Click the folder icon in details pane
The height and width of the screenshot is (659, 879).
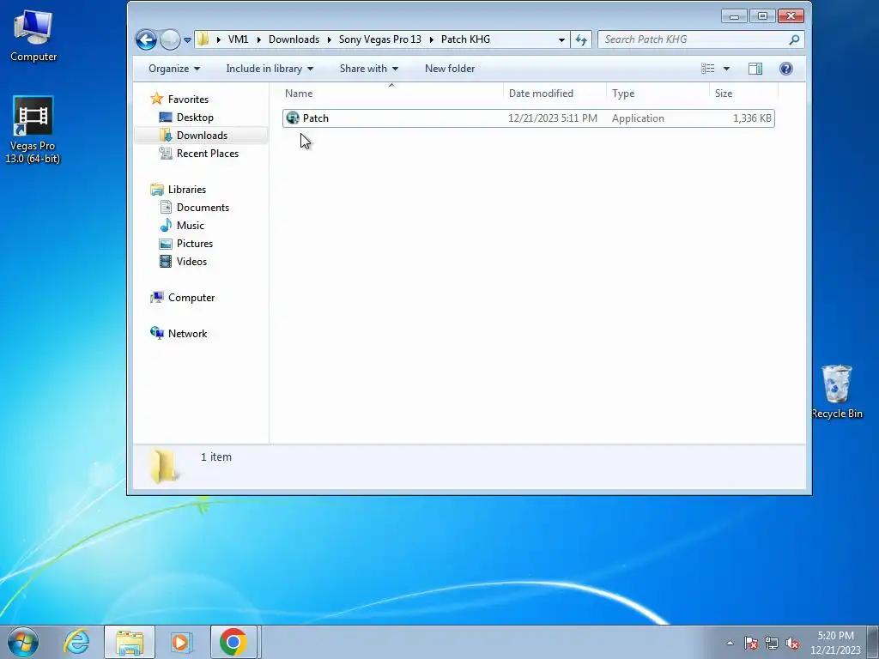(x=164, y=465)
